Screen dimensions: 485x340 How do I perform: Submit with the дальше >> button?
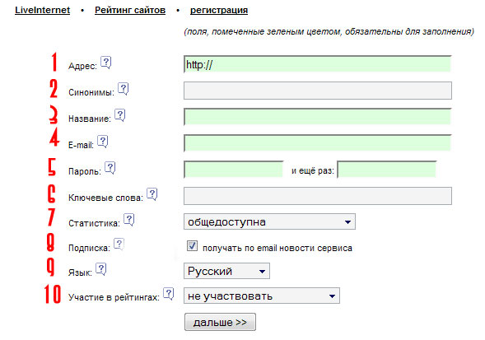point(220,322)
